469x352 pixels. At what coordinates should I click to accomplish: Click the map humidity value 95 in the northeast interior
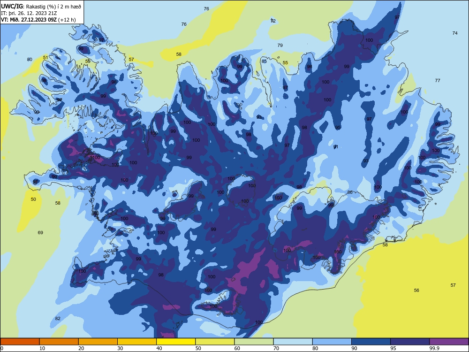coord(338,128)
